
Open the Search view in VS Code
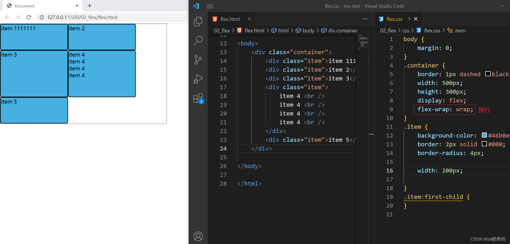198,40
